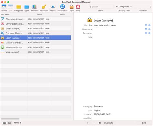Screen dimensions: 153x126
Task: Click Web Site value Your Information Here
Action: pos(105,25)
